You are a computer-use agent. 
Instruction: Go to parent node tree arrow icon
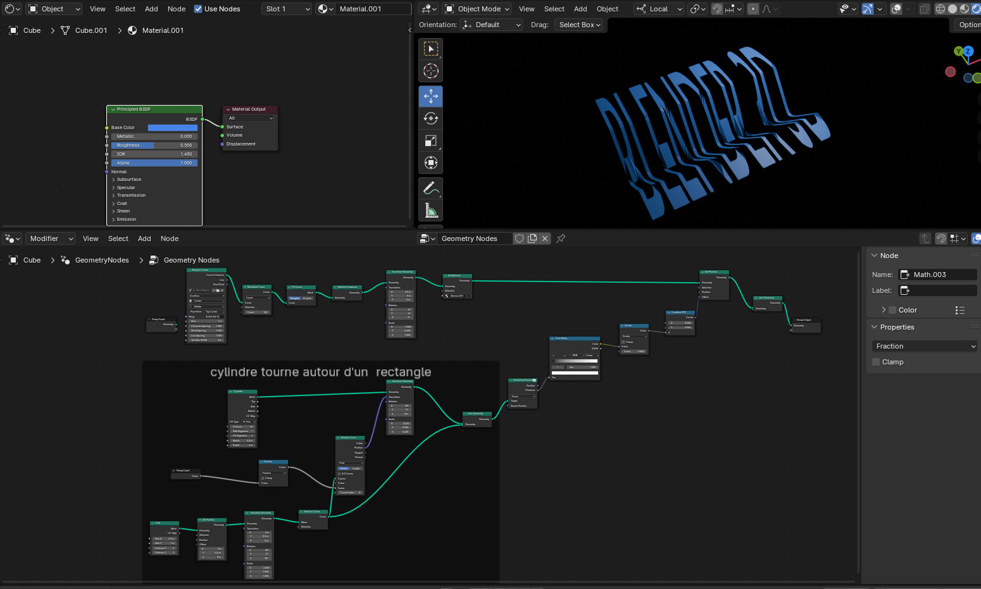pos(925,239)
